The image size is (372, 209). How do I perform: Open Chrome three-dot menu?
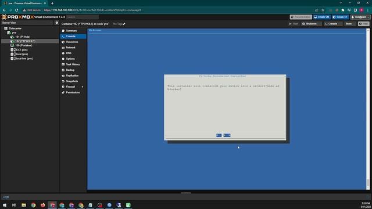[x=368, y=10]
